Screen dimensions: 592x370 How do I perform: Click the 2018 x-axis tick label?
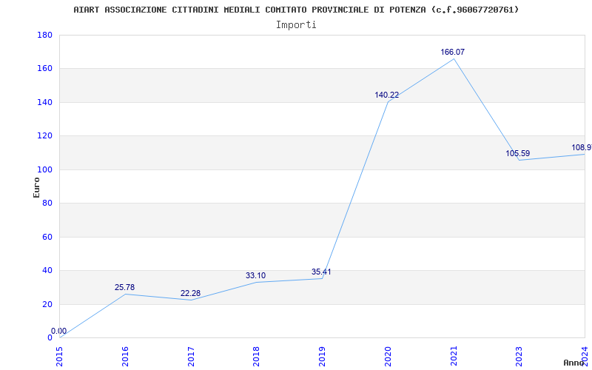pos(256,357)
